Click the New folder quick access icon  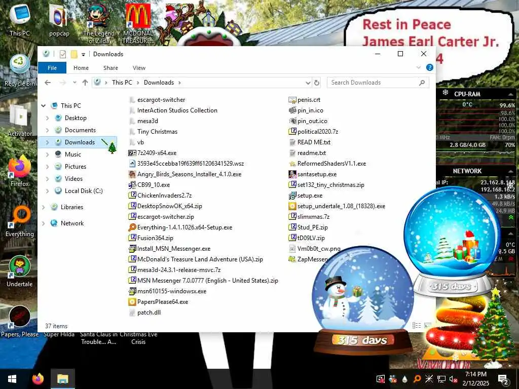coord(74,54)
